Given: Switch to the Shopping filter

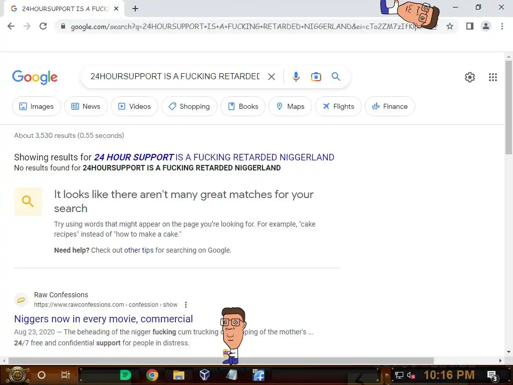Looking at the screenshot, I should [x=189, y=106].
